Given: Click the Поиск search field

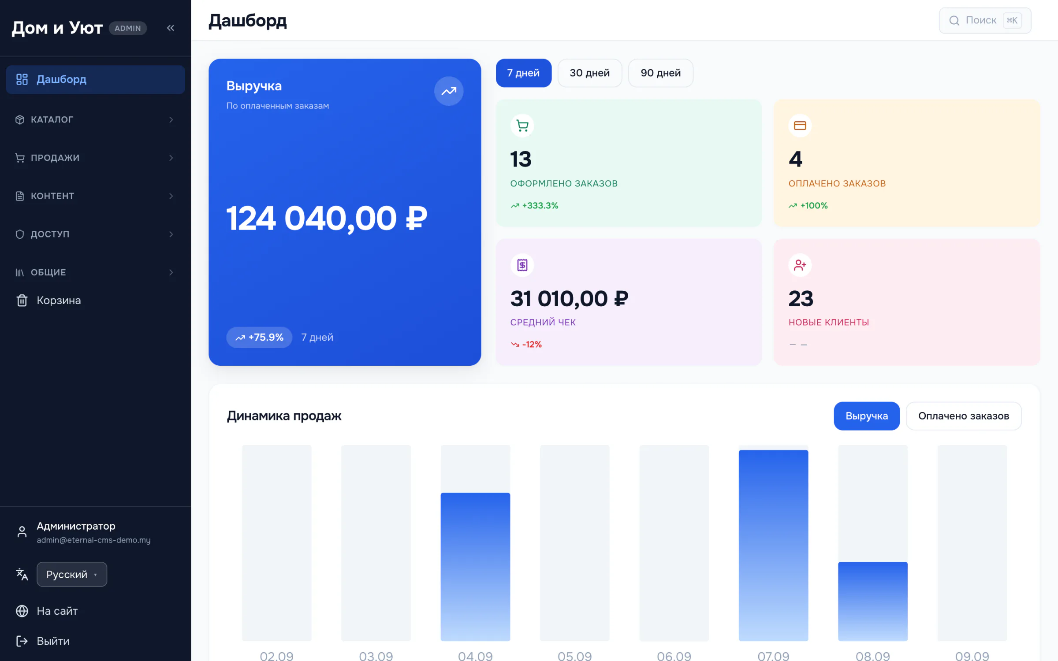Looking at the screenshot, I should pos(985,20).
